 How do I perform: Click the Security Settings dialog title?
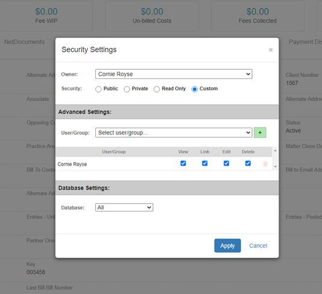[x=89, y=49]
